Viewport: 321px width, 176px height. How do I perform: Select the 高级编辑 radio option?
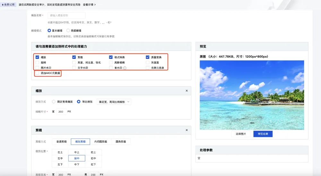[68, 30]
